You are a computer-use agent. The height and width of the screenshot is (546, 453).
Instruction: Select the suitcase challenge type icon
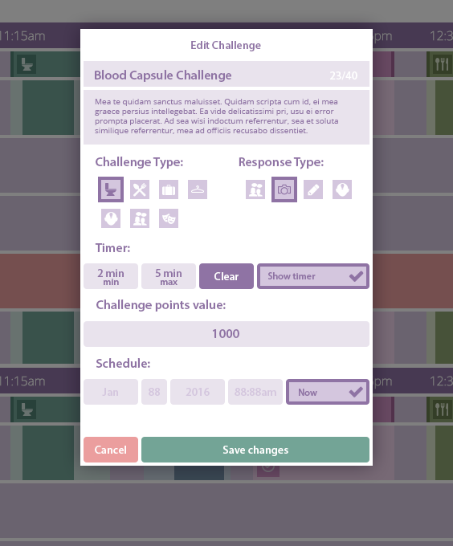(x=169, y=189)
